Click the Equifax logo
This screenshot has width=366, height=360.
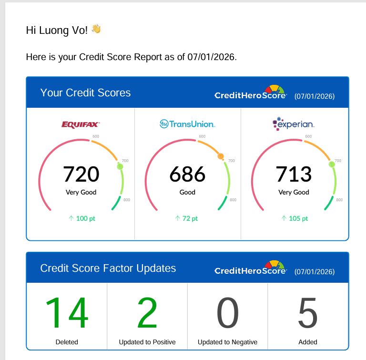pyautogui.click(x=81, y=124)
